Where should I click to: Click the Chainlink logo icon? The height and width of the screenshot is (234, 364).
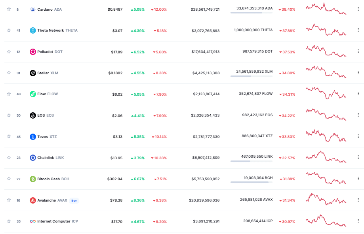click(33, 158)
